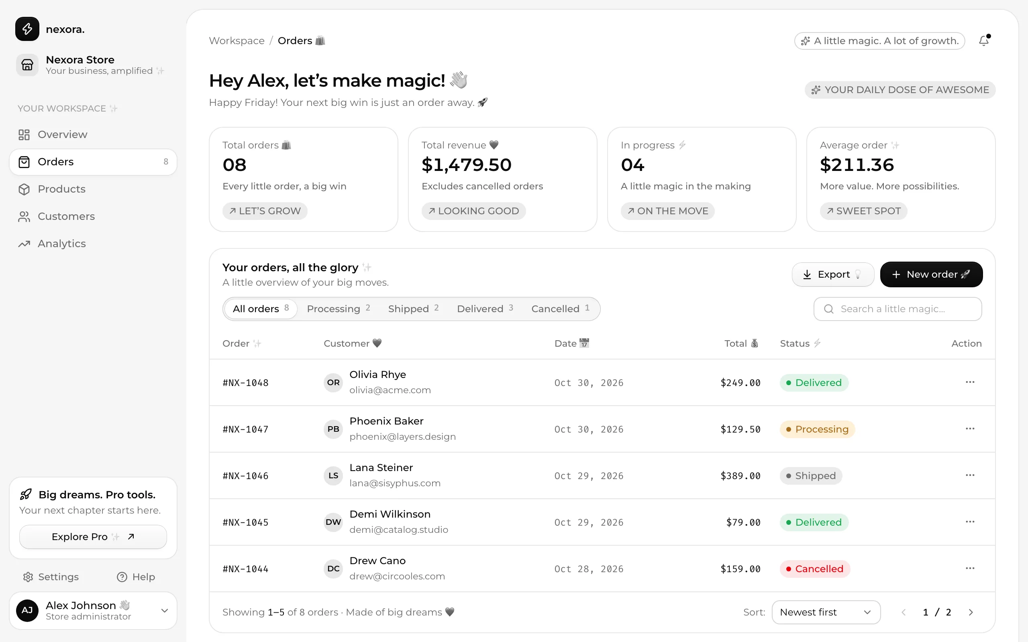Click order number #NX-1048
Image resolution: width=1028 pixels, height=642 pixels.
click(x=245, y=382)
